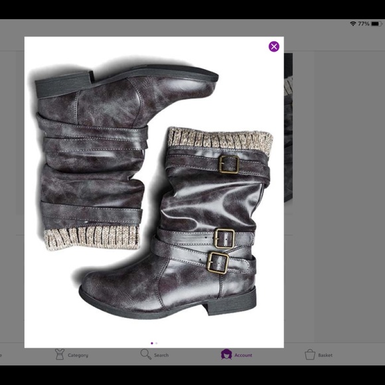The height and width of the screenshot is (385, 385).
Task: Select the first image pagination dot
Action: point(152,343)
